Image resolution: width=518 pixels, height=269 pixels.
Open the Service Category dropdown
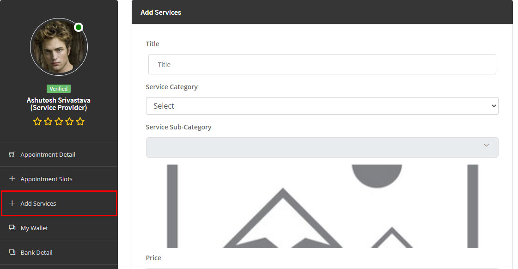(322, 106)
